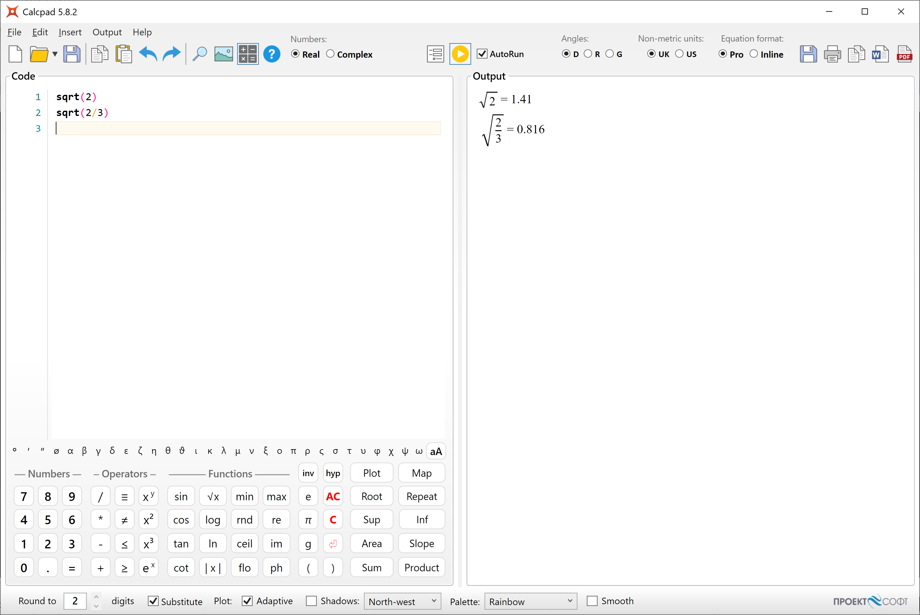Toggle the Substitute checkbox
Image resolution: width=920 pixels, height=615 pixels.
[175, 601]
